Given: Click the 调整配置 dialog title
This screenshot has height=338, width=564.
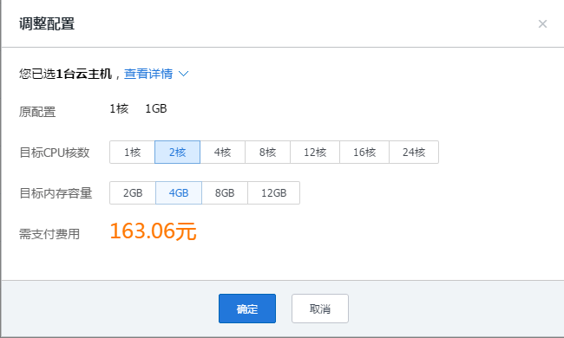Looking at the screenshot, I should point(47,24).
